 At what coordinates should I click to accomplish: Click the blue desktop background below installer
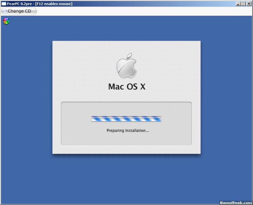click(126, 178)
